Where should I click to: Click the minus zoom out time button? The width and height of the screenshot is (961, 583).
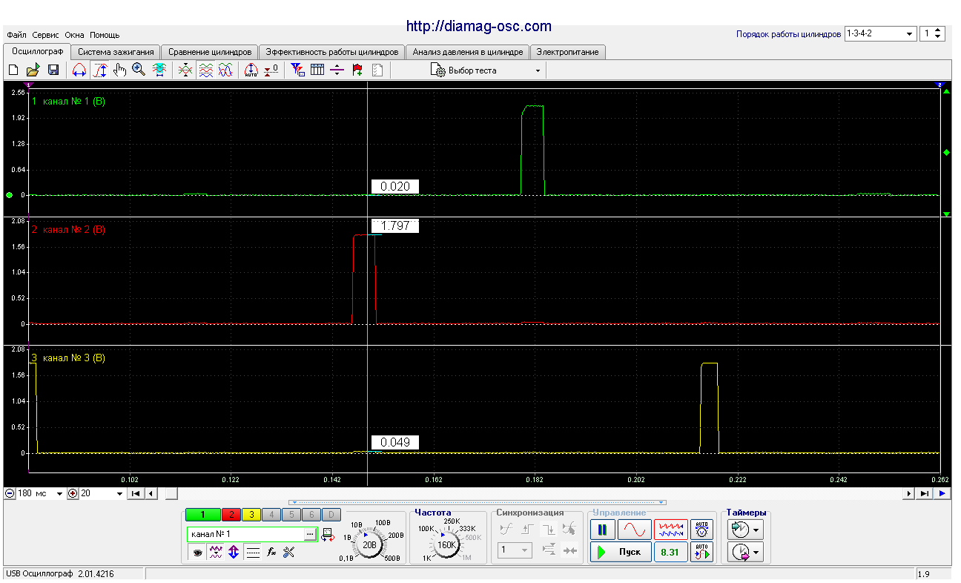(x=9, y=493)
